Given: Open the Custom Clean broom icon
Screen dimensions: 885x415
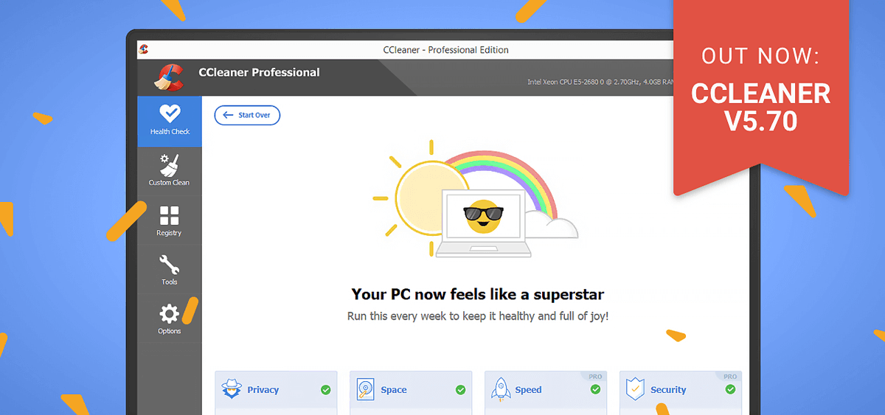Looking at the screenshot, I should point(170,166).
